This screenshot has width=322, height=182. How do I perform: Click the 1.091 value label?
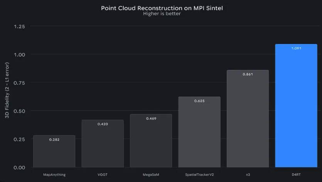[296, 49]
